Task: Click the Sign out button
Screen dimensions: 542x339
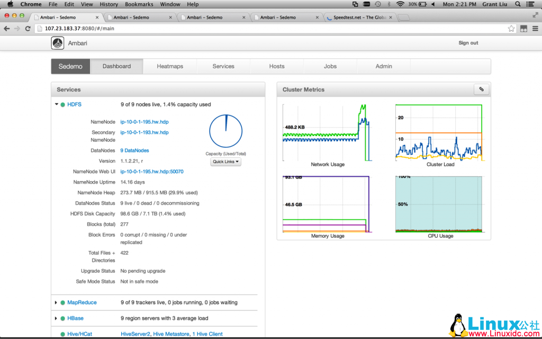Action: tap(468, 43)
